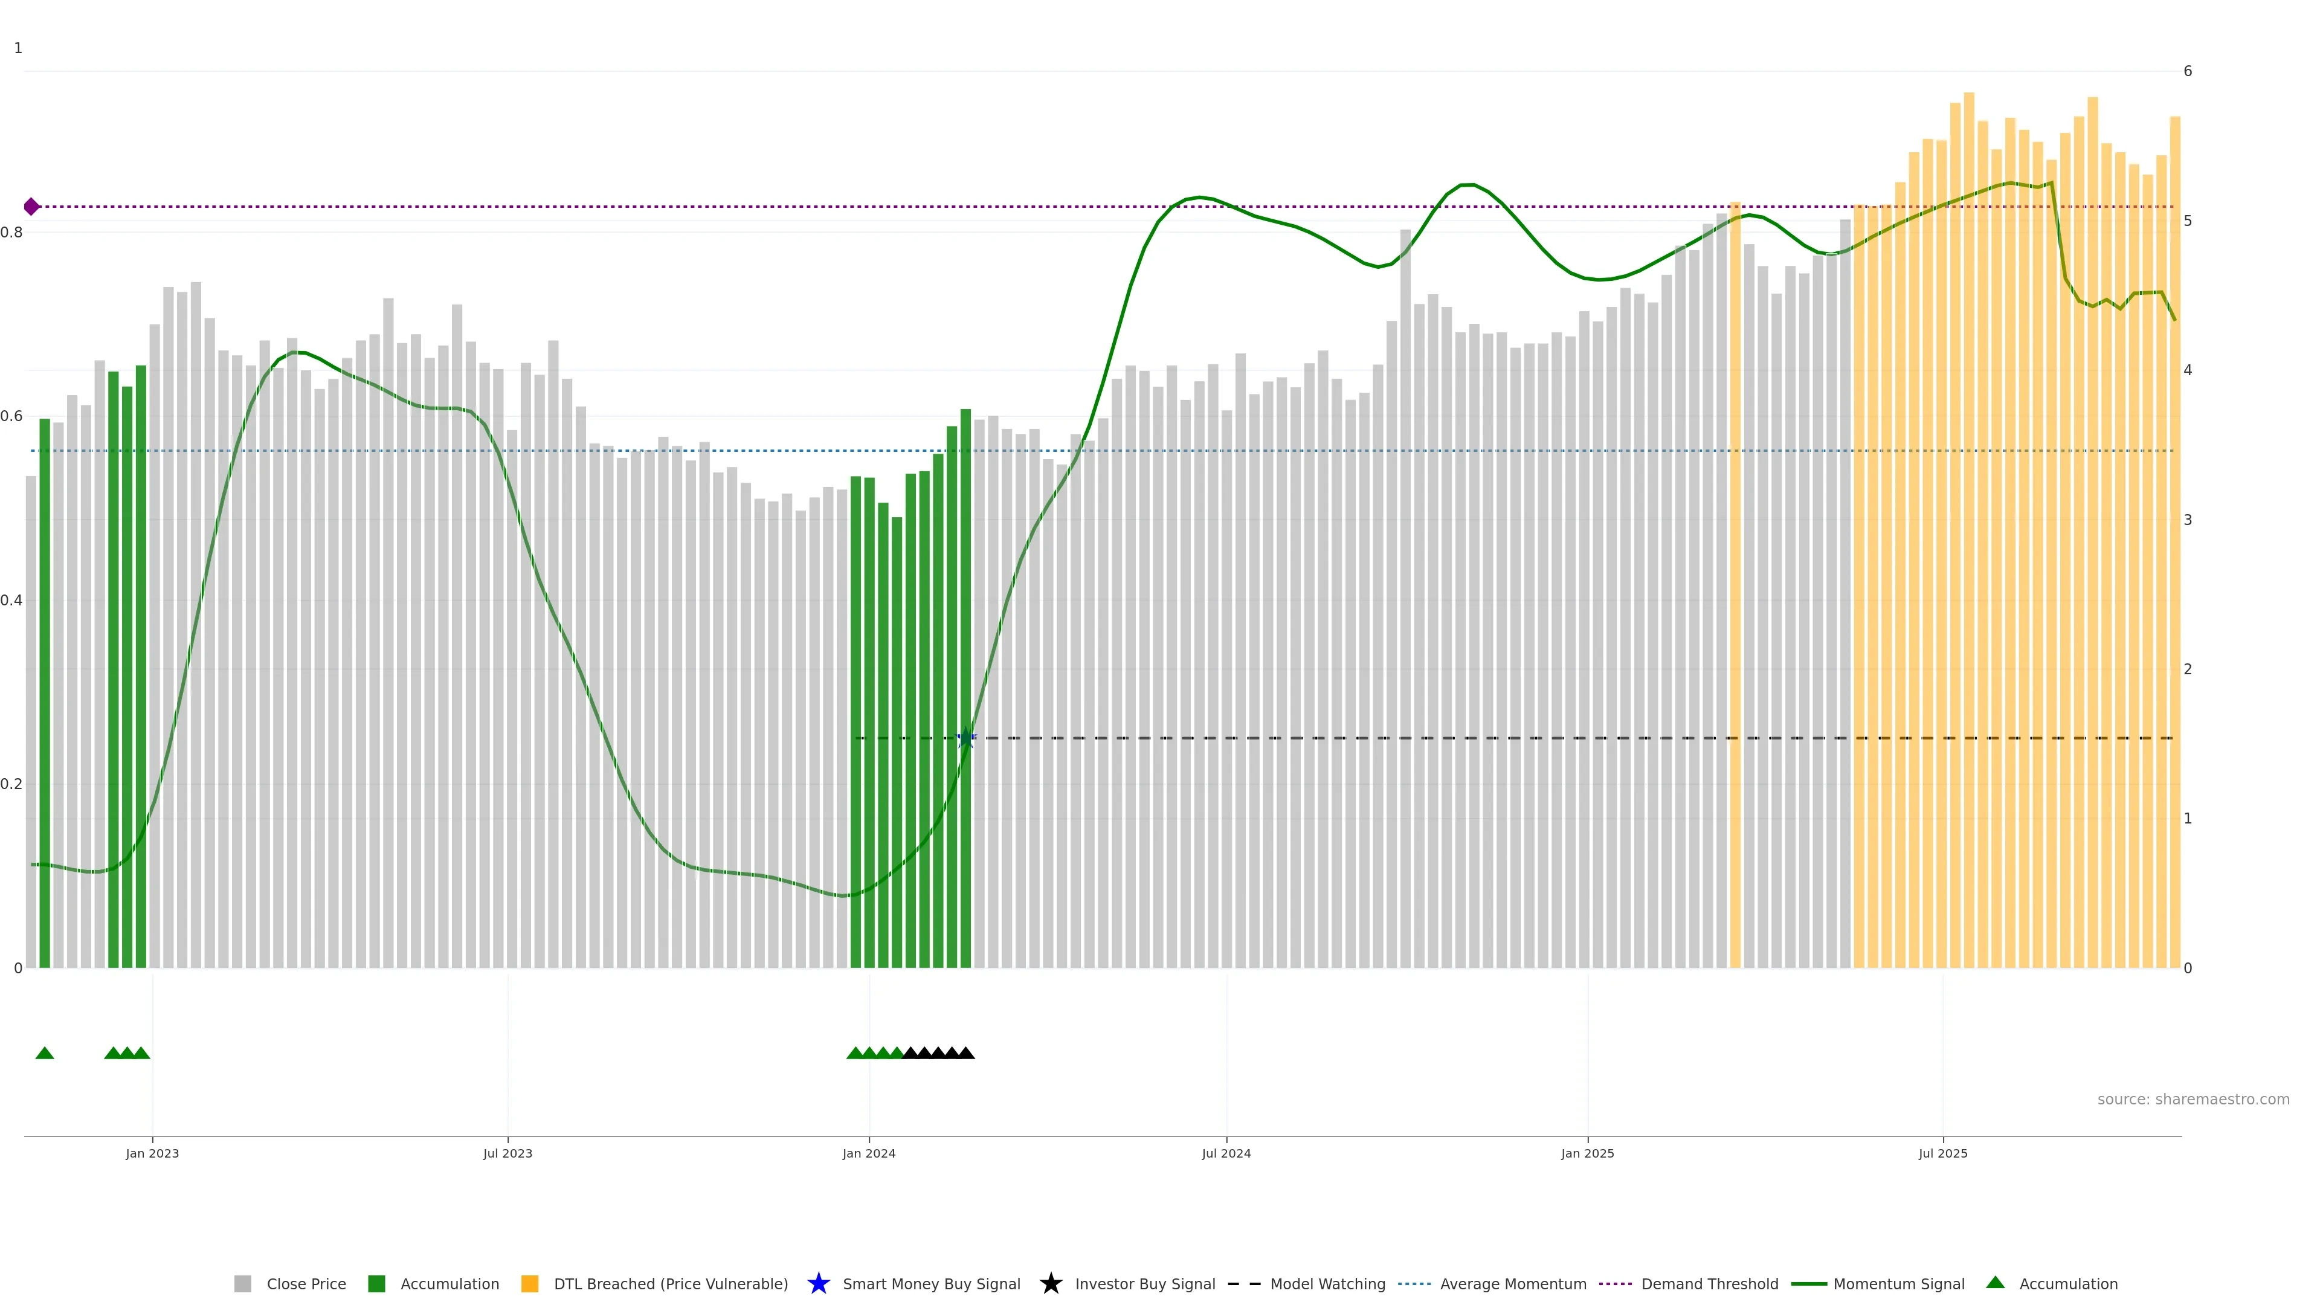Viewport: 2320px width, 1305px height.
Task: Click the Jan 2023 axis label
Action: (x=152, y=1153)
